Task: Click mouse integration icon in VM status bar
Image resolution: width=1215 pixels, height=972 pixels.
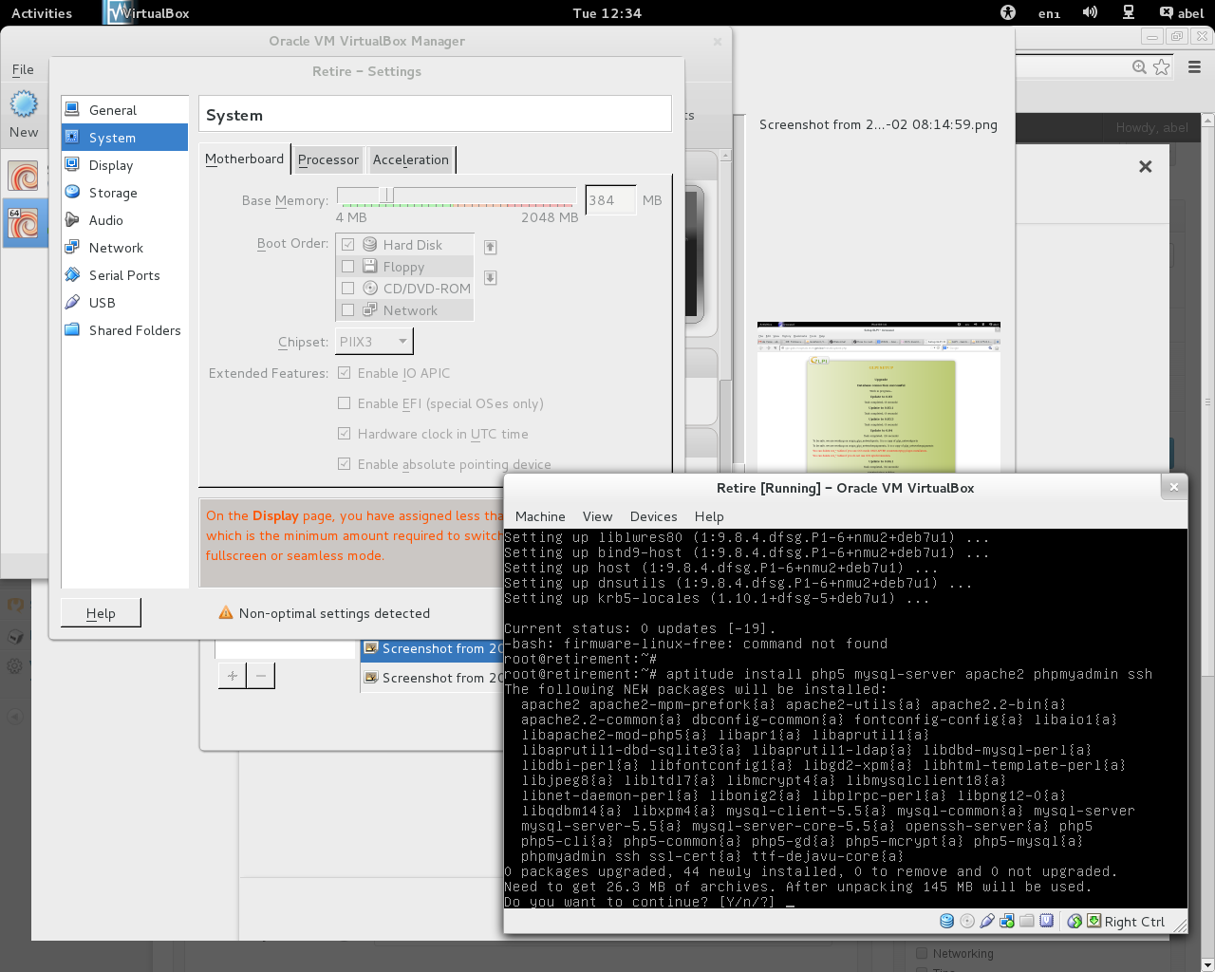Action: point(1075,921)
